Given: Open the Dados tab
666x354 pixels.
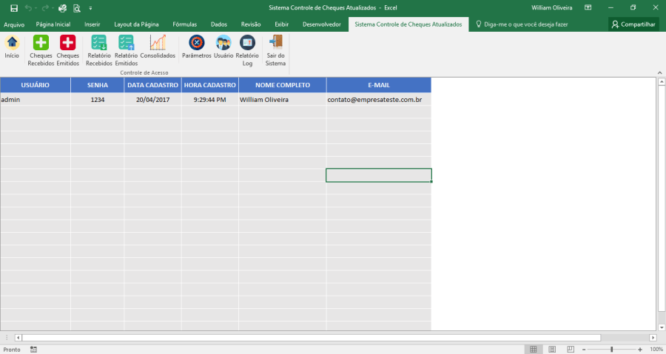Looking at the screenshot, I should point(219,24).
